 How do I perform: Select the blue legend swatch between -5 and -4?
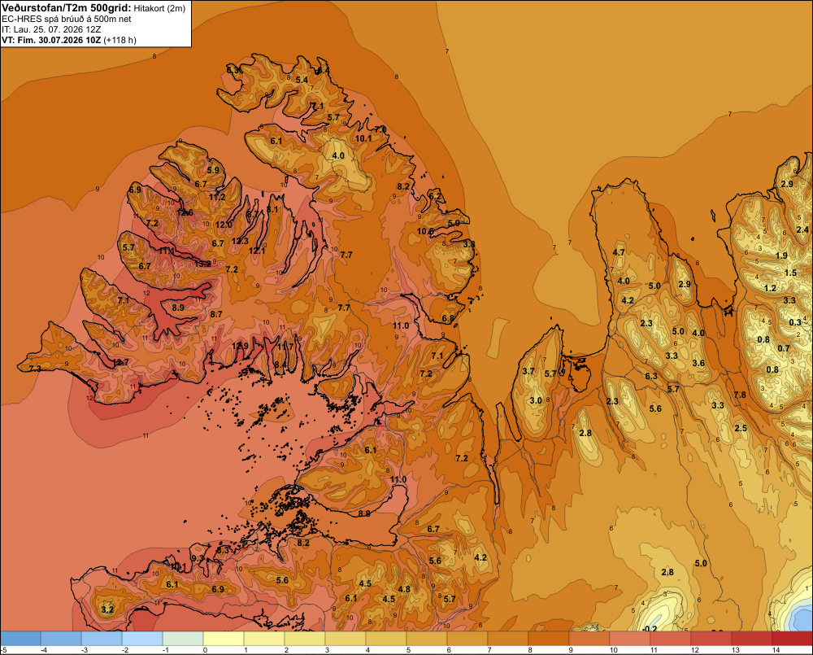(21, 638)
